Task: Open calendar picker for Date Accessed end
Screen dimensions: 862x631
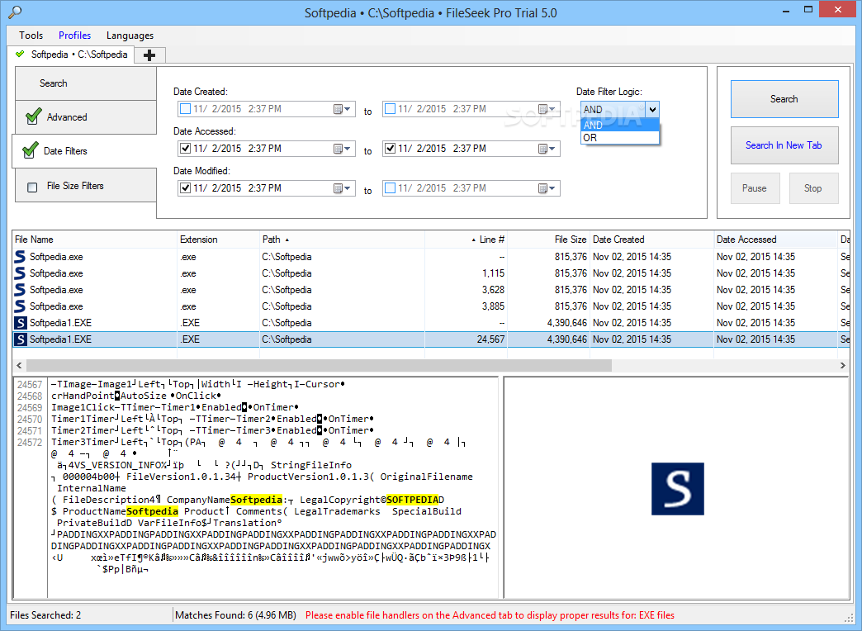Action: 547,149
